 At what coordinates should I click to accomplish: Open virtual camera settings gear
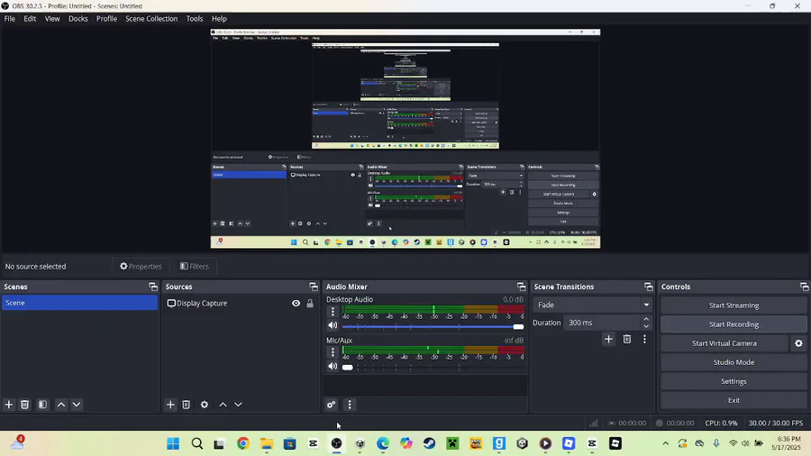pos(798,343)
